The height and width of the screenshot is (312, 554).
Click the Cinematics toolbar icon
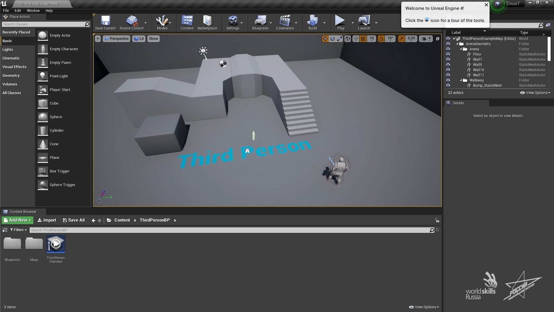(x=285, y=22)
